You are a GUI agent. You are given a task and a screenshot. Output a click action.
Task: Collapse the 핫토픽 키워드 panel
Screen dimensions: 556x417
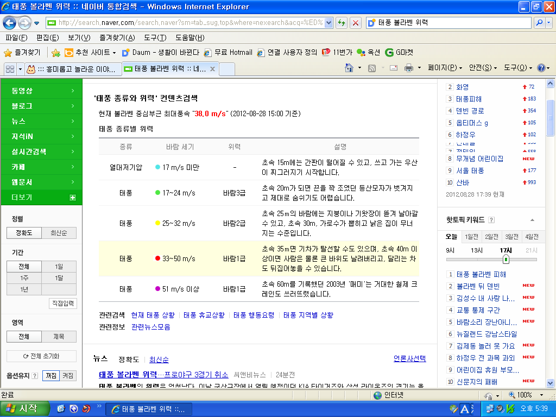pos(532,220)
